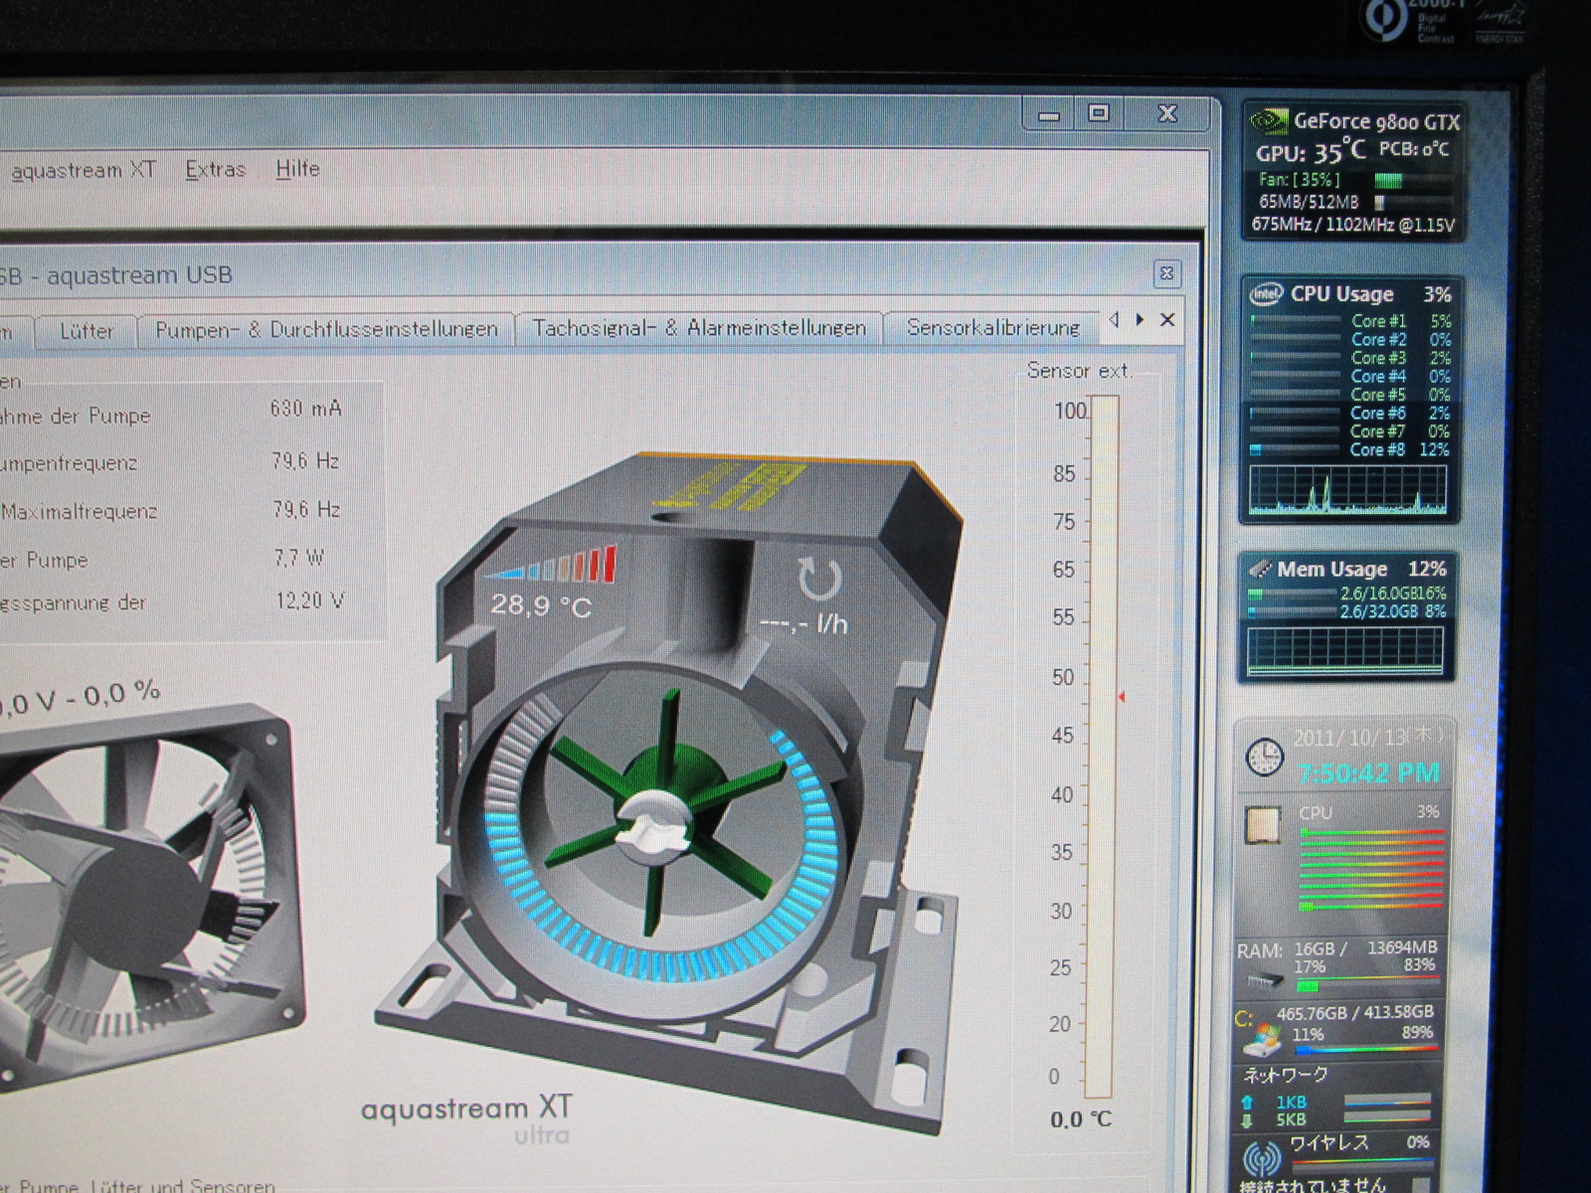This screenshot has height=1193, width=1591.
Task: Switch to the Lüfter tab
Action: (87, 330)
